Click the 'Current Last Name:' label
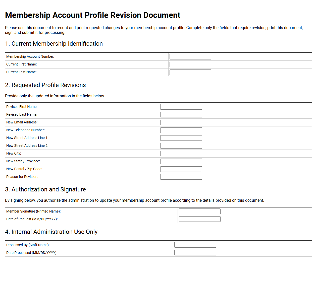Viewport: 317px width, 281px height. pos(21,72)
